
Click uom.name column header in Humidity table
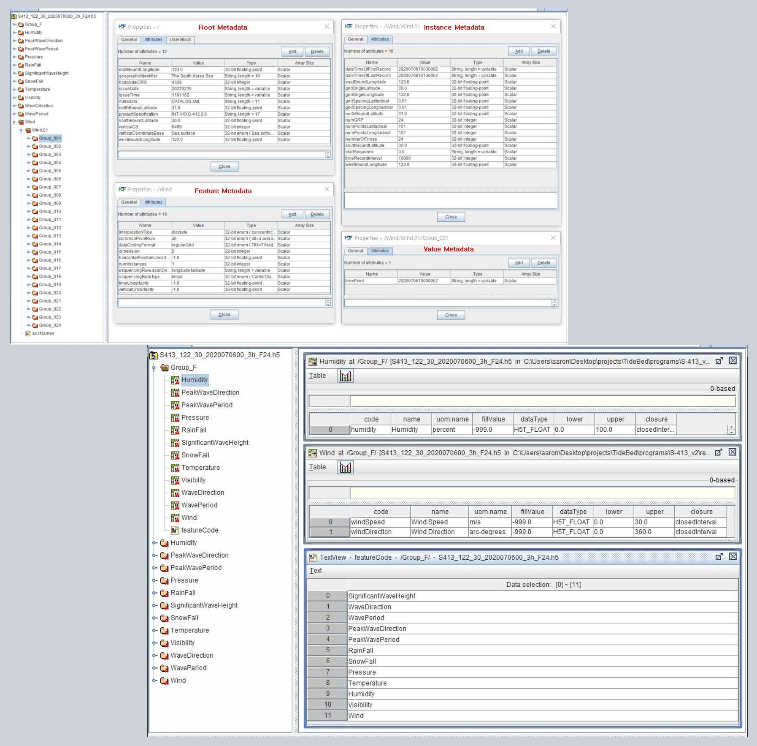pyautogui.click(x=452, y=419)
